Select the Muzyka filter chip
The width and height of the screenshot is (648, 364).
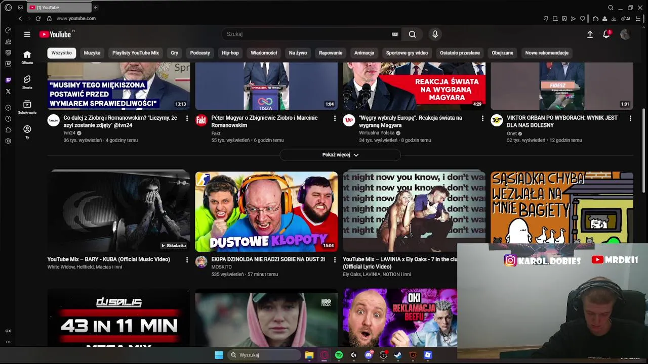point(92,53)
